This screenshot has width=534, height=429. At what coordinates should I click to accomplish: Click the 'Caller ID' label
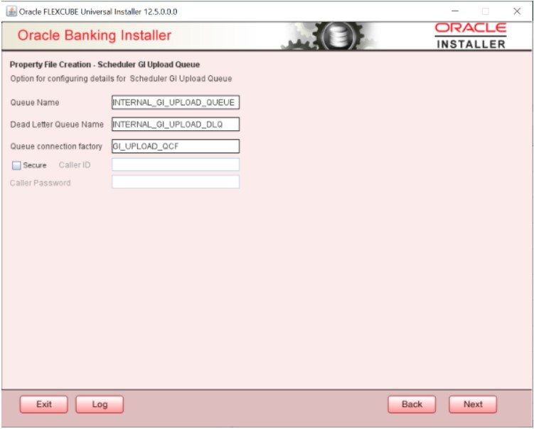pos(75,165)
